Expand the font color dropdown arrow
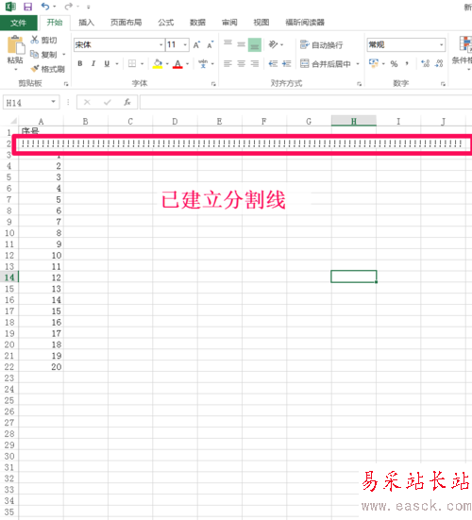The height and width of the screenshot is (520, 472). click(188, 63)
